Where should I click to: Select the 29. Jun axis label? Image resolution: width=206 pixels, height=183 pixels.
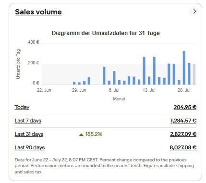point(79,90)
